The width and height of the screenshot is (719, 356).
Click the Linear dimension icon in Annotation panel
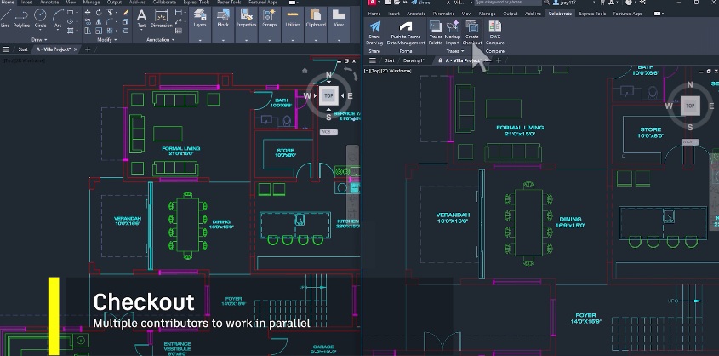(x=179, y=13)
